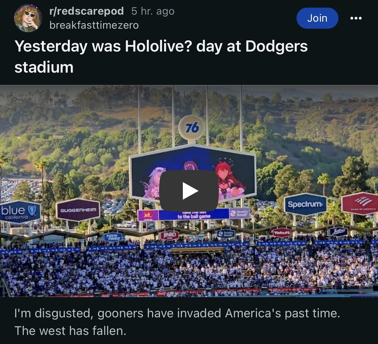Open the post body text 'I'm disgusted, gooners'

[x=177, y=322]
